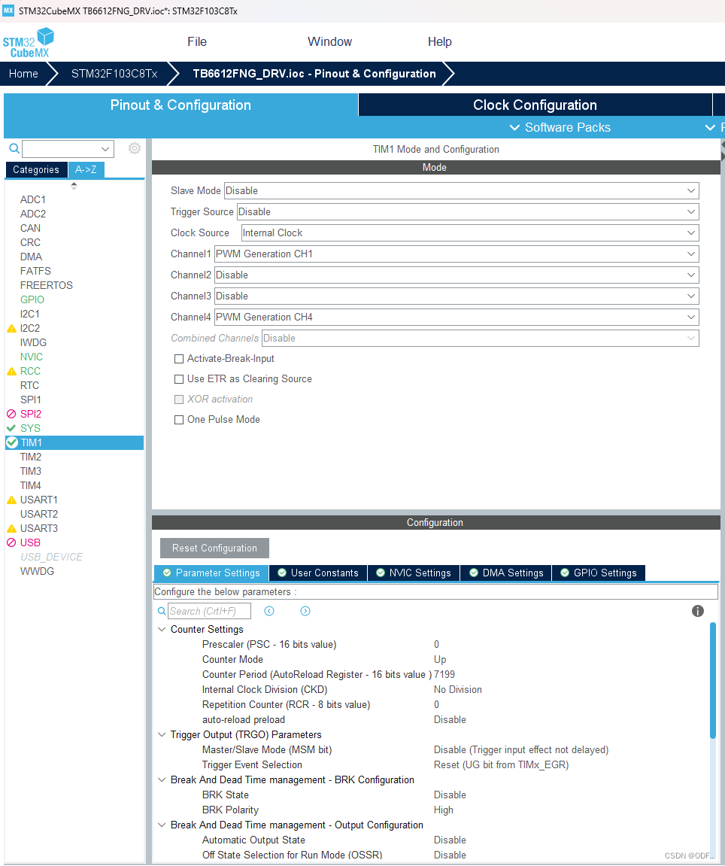Click the parameter info icon

click(x=698, y=611)
